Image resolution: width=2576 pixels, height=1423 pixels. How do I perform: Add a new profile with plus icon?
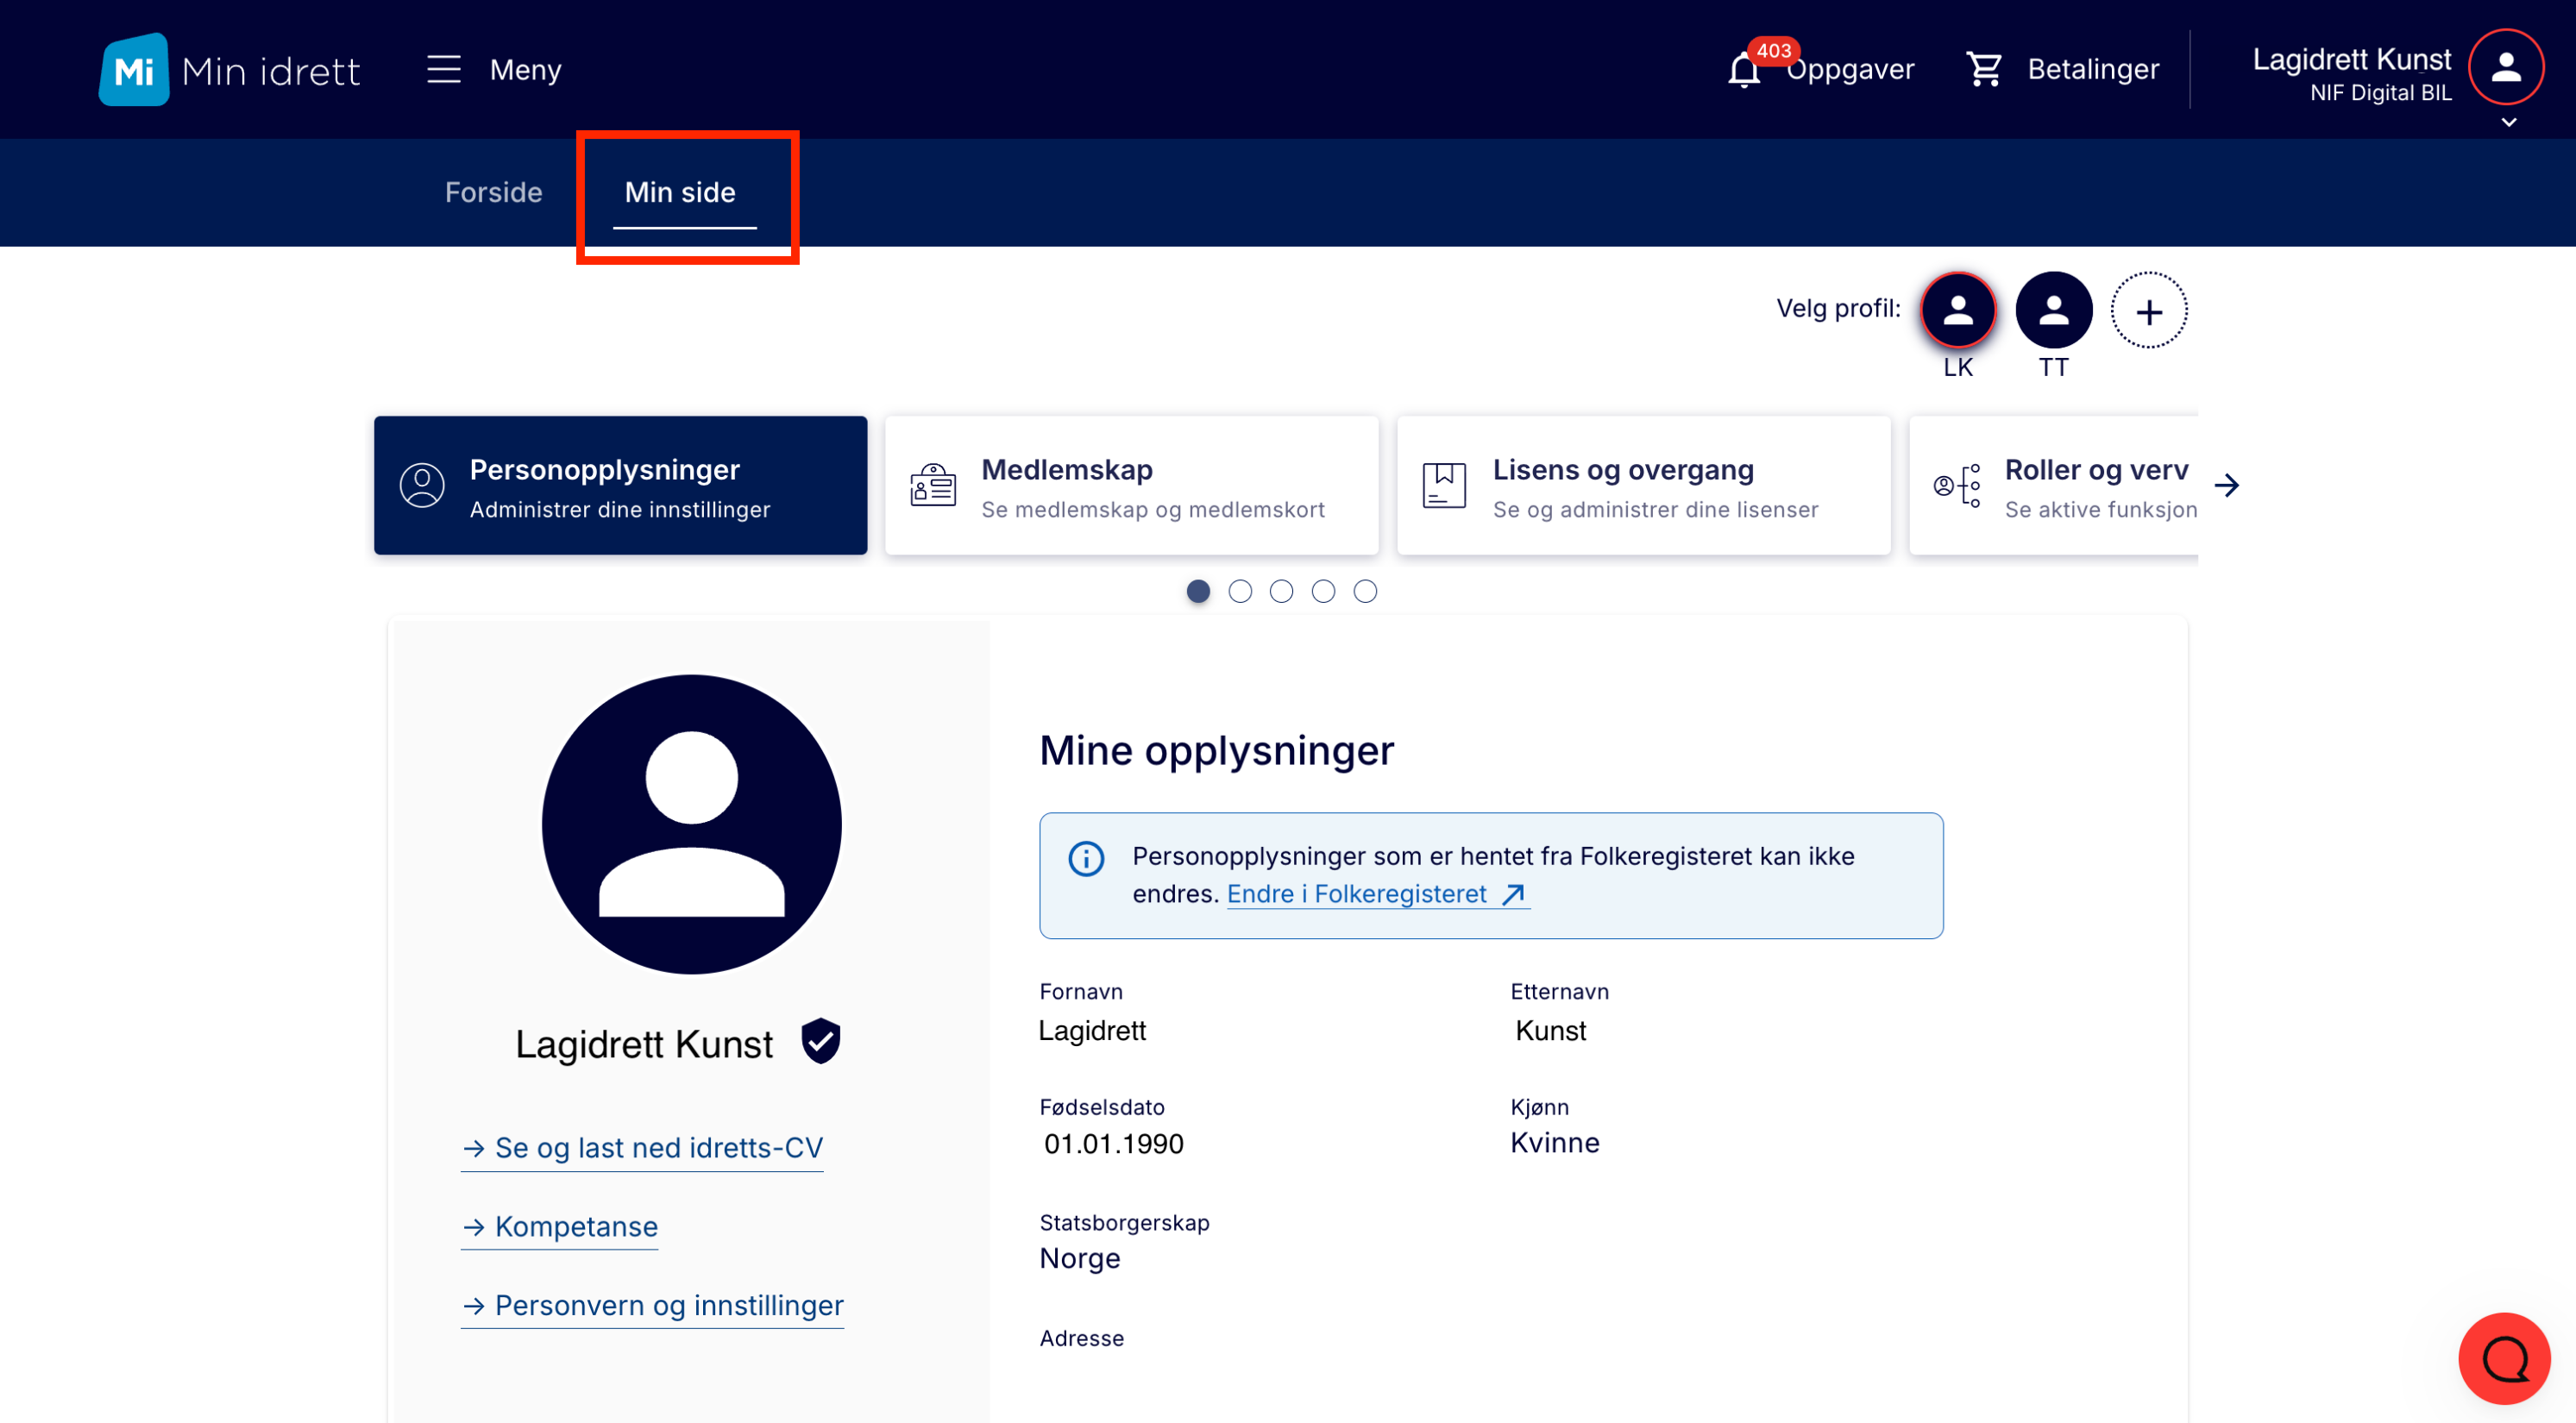(2148, 311)
